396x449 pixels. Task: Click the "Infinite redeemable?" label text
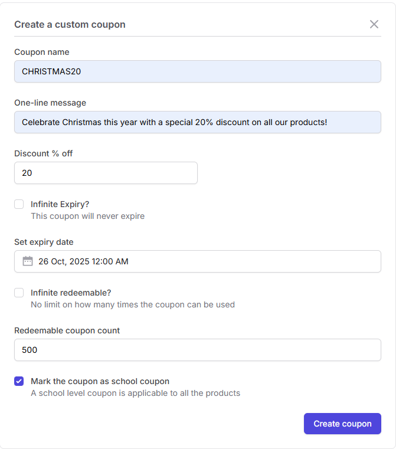tap(71, 293)
